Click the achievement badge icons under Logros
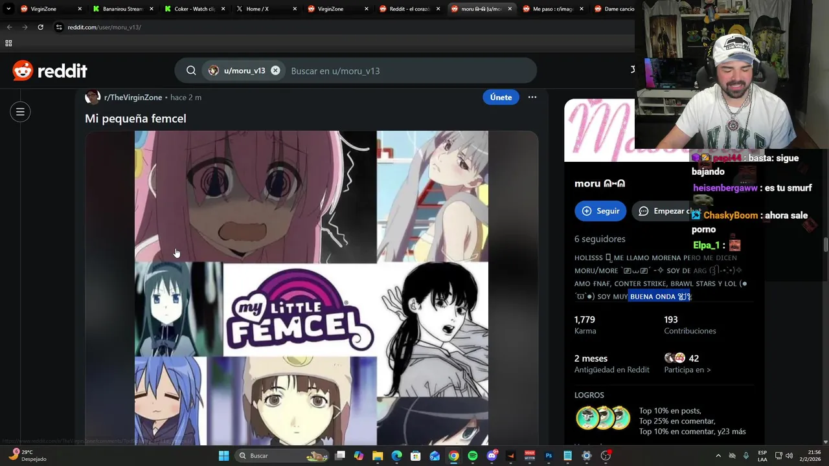Screen dimensions: 829x466 pos(602,418)
